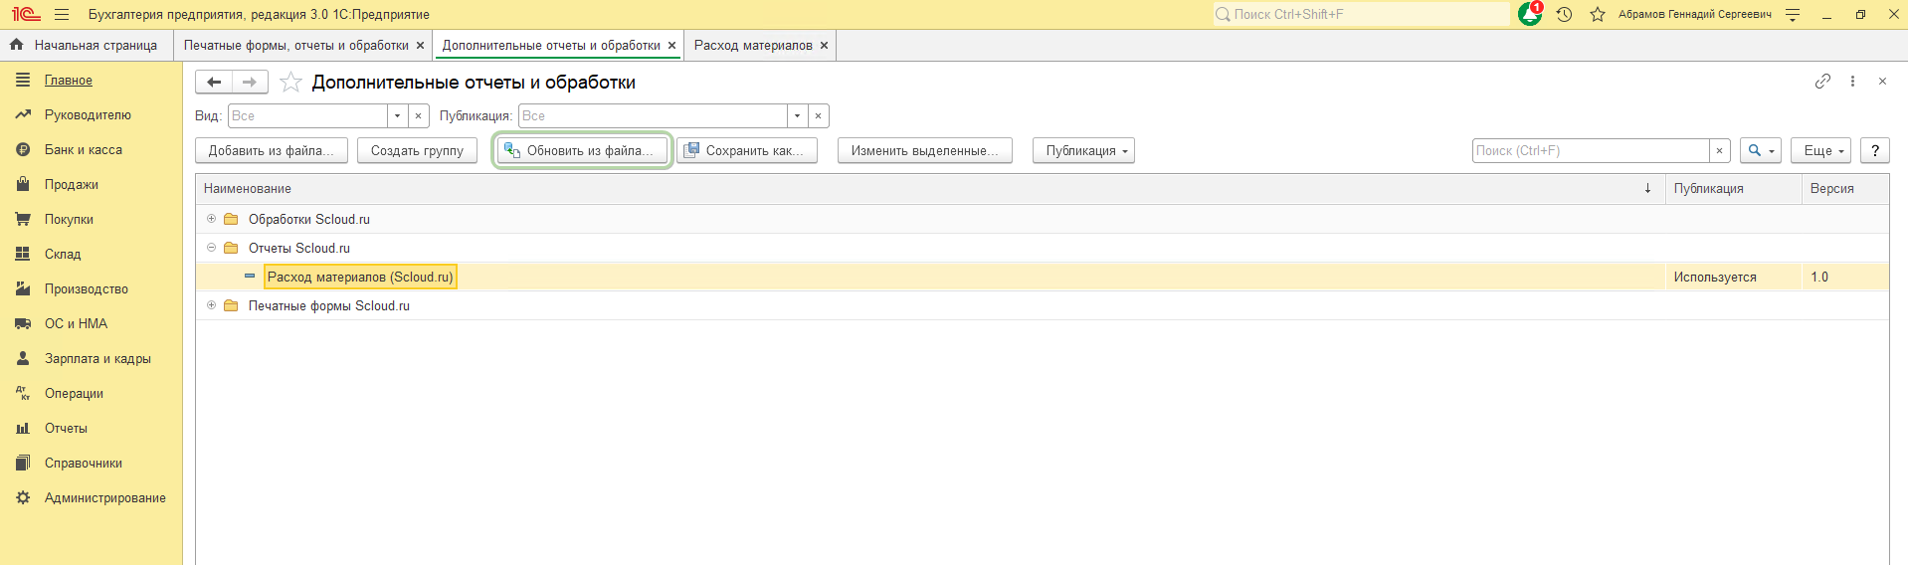
Task: Click the Операции icon
Action: click(x=23, y=394)
